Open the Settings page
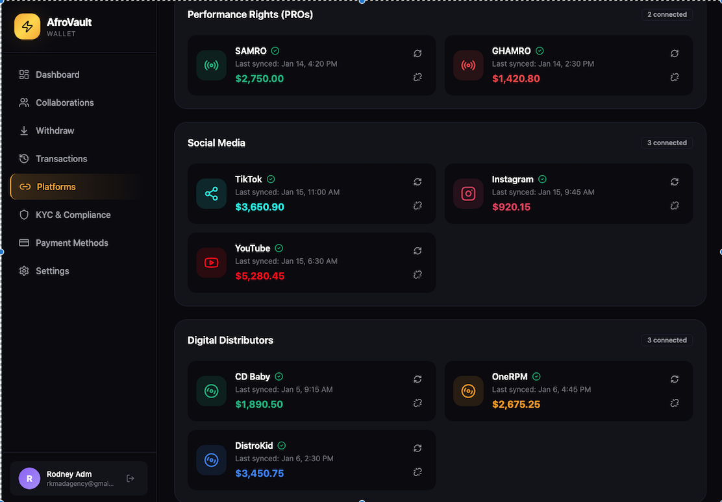This screenshot has width=722, height=502. [52, 271]
